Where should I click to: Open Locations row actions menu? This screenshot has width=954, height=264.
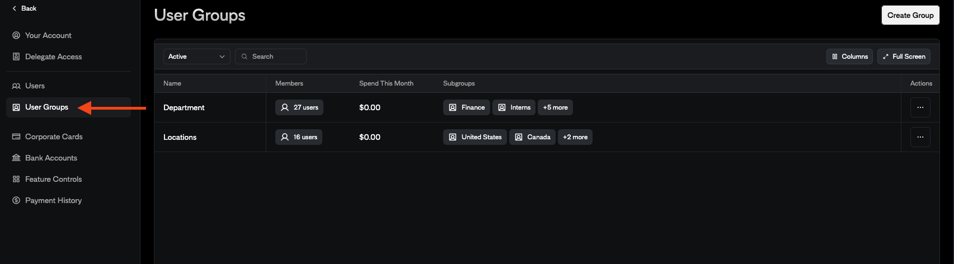pyautogui.click(x=920, y=137)
